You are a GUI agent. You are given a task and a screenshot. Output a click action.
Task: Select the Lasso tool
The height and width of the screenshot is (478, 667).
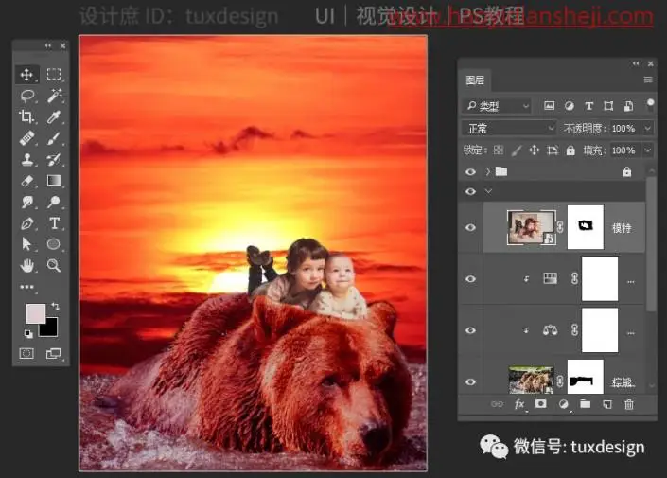coord(27,96)
